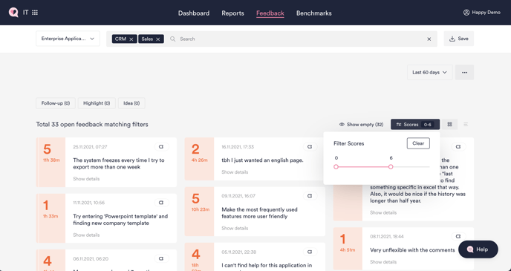Open the three-dot more options menu

tap(464, 72)
